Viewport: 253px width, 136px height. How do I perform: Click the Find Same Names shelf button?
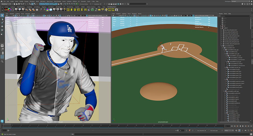coord(68,10)
